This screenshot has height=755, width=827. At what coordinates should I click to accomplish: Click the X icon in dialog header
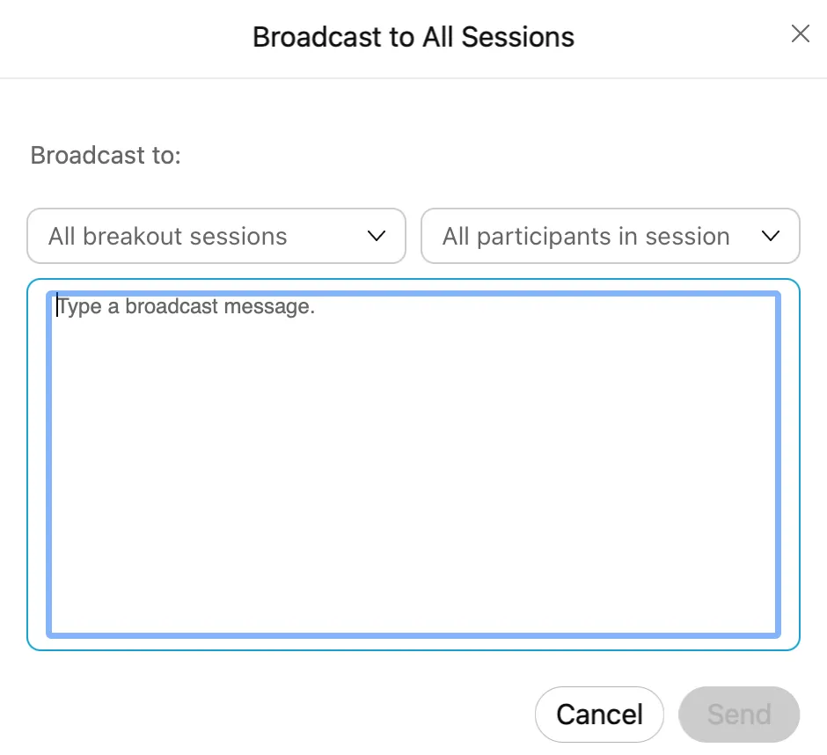tap(800, 34)
